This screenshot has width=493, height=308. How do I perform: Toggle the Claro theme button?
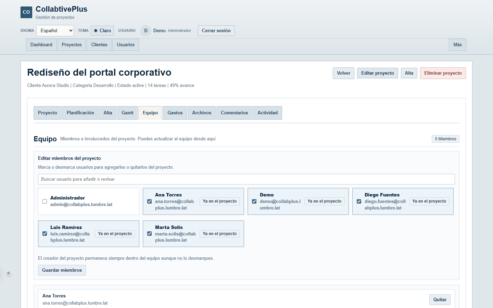pos(102,31)
